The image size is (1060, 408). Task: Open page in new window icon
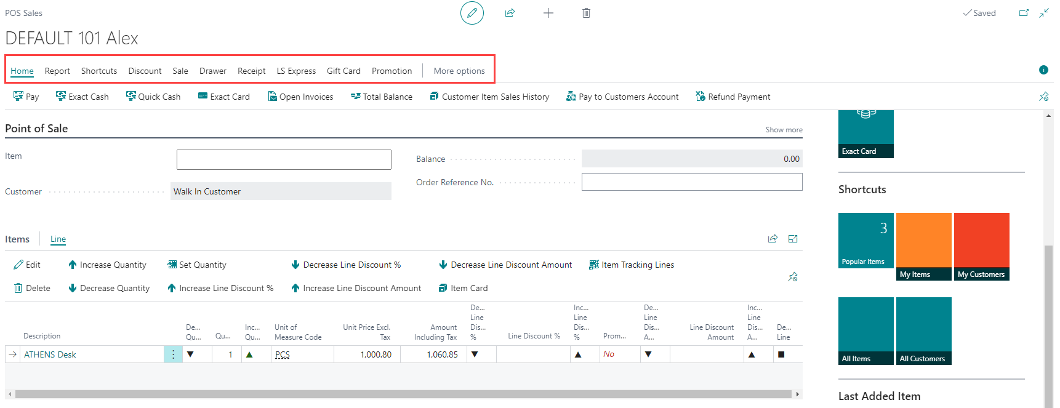coord(1024,13)
